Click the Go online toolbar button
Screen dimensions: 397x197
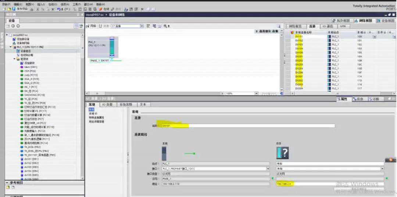pyautogui.click(x=104, y=9)
